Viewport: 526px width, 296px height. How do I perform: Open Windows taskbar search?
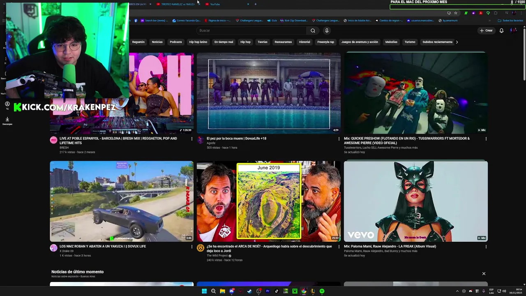(213, 291)
